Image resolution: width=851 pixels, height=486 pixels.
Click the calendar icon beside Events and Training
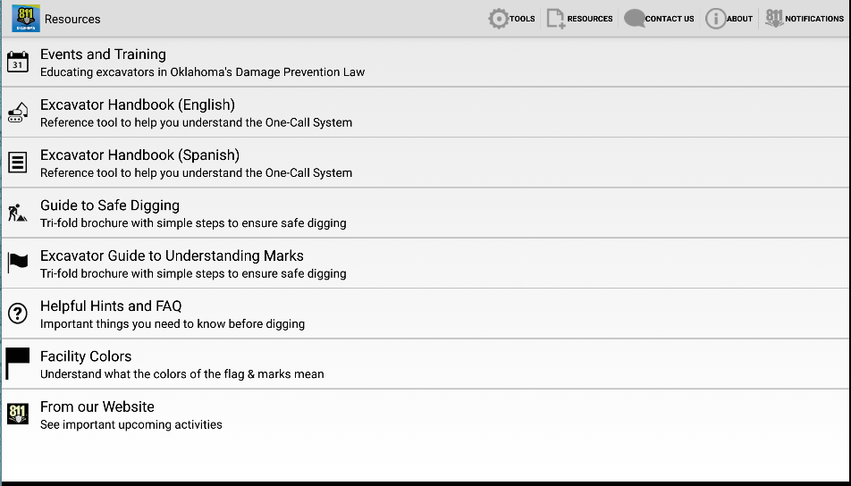pyautogui.click(x=18, y=63)
